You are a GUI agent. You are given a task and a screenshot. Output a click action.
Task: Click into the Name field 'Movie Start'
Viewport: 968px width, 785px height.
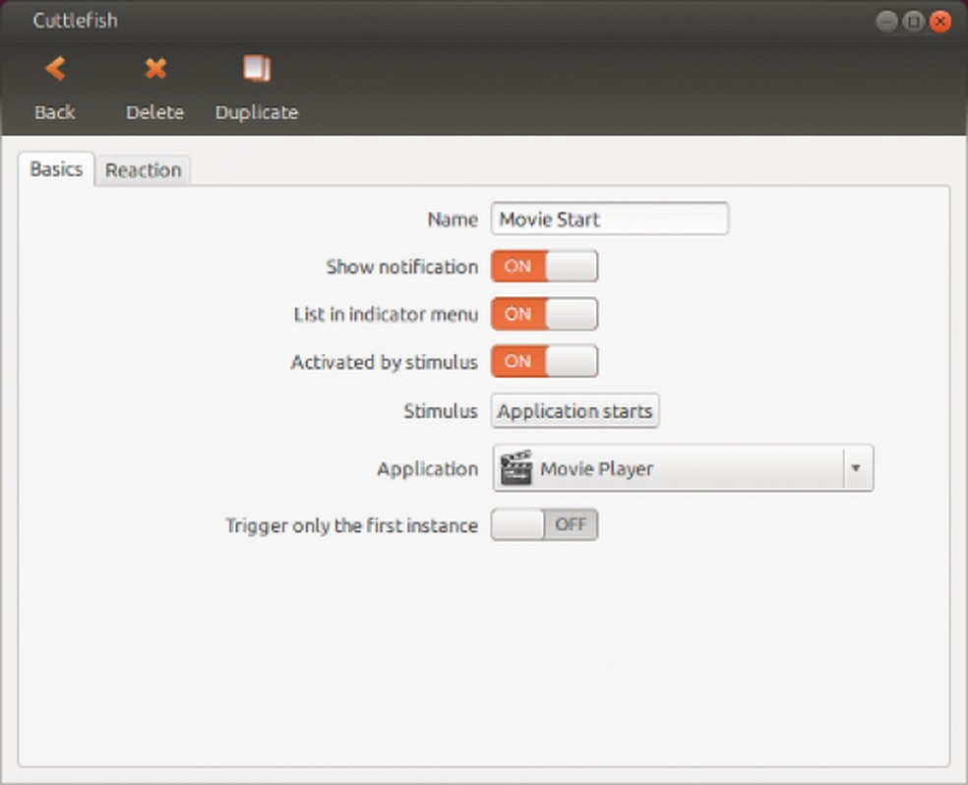click(x=609, y=219)
